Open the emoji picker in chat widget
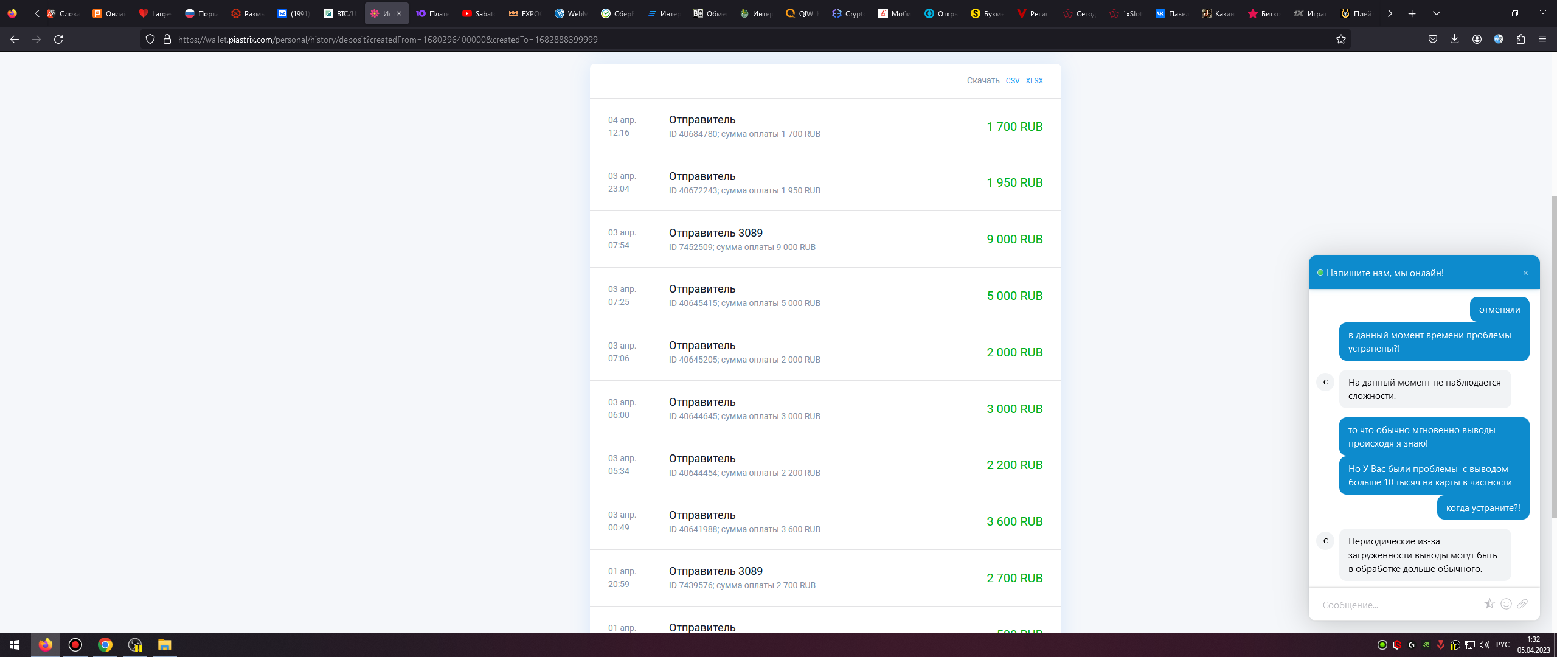 click(x=1506, y=604)
